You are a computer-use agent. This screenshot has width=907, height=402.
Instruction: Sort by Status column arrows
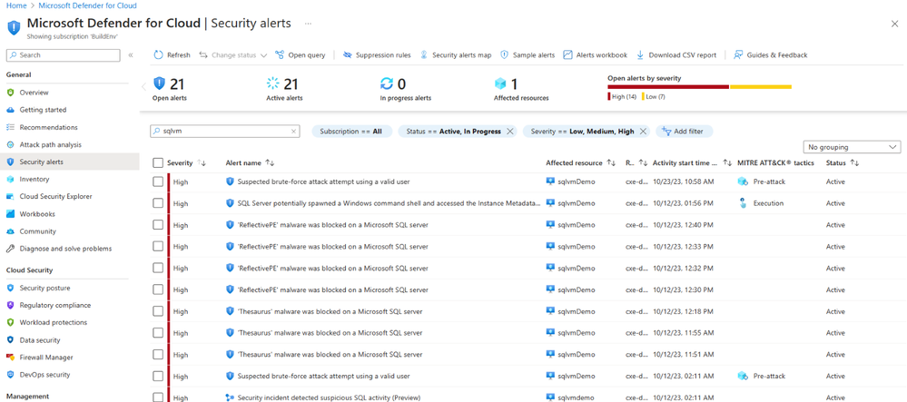pos(854,163)
